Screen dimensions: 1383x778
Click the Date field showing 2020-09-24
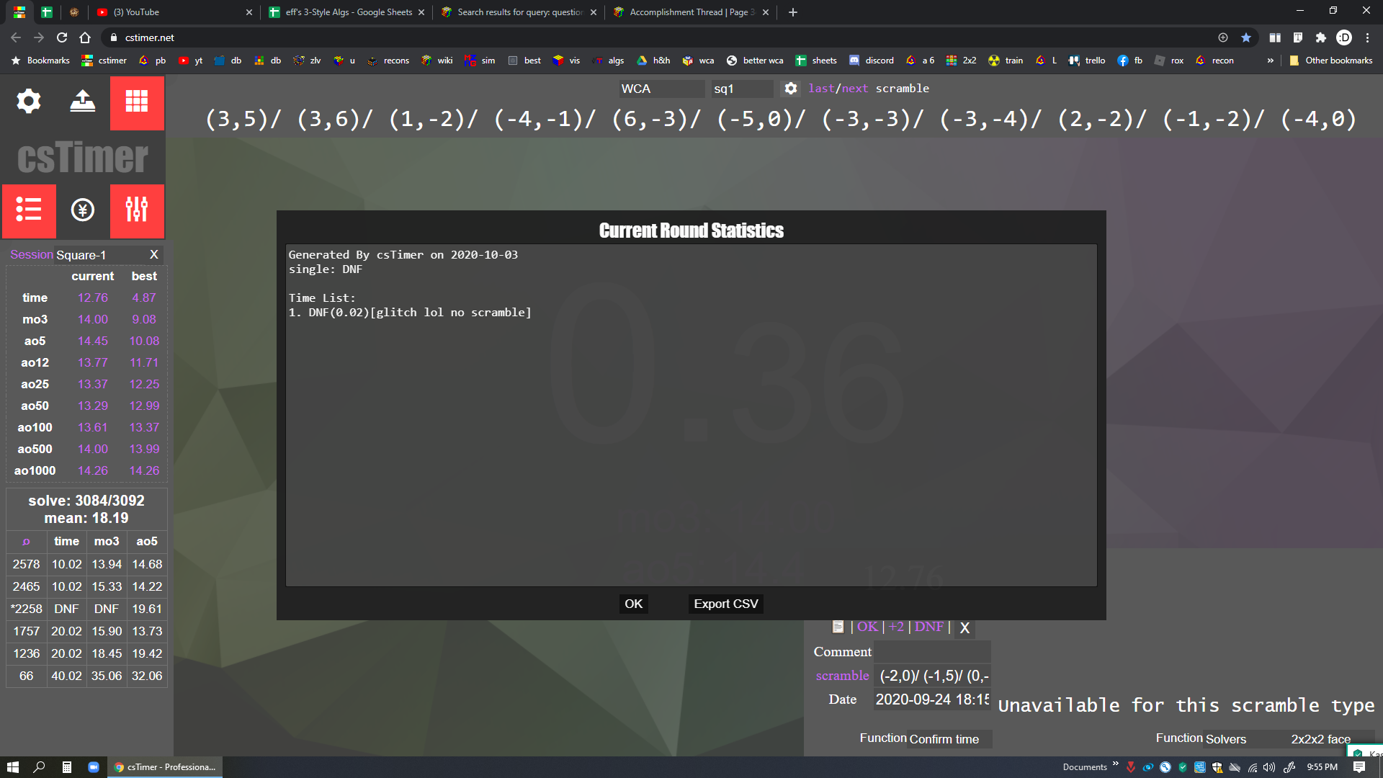click(x=932, y=699)
